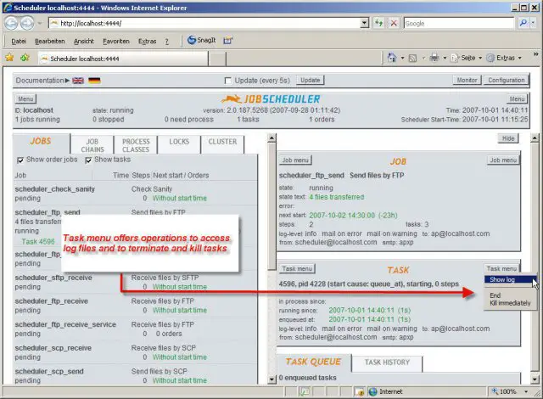Screen dimensions: 543x399
Task: Open the Ansicht menu
Action: [x=84, y=42]
